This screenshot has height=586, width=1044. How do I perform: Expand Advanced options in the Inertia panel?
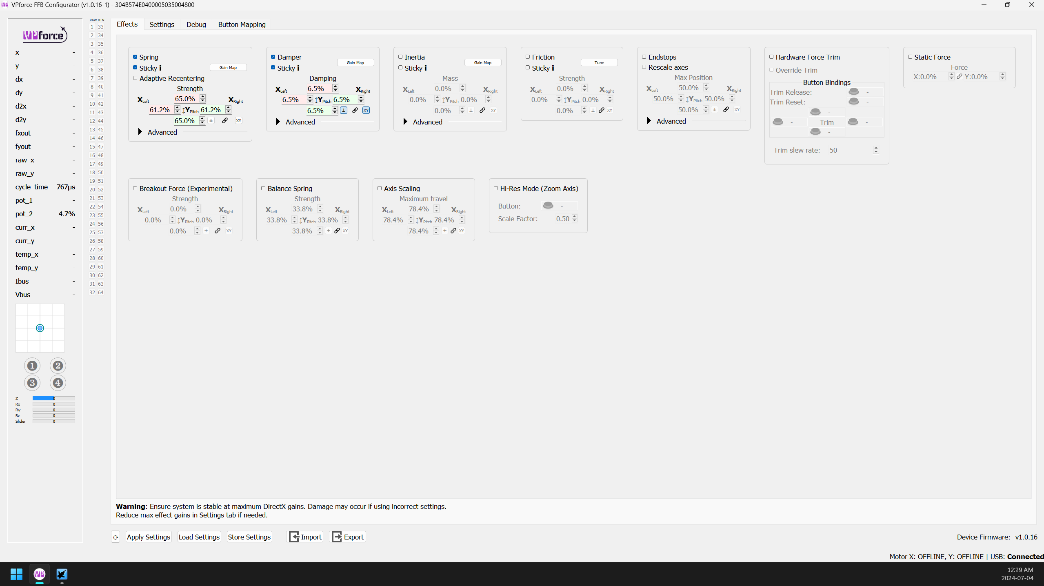pyautogui.click(x=404, y=121)
